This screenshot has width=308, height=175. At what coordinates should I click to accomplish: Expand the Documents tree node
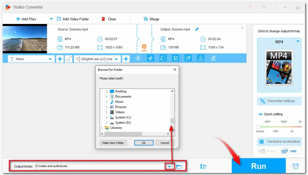pyautogui.click(x=107, y=96)
